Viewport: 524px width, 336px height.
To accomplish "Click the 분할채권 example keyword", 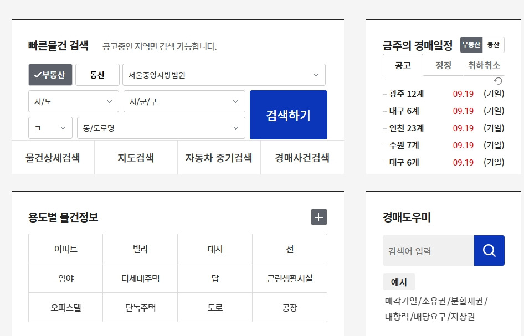I will click(467, 301).
